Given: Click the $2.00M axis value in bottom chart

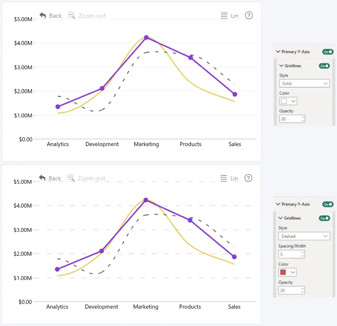Looking at the screenshot, I should click(x=22, y=254).
